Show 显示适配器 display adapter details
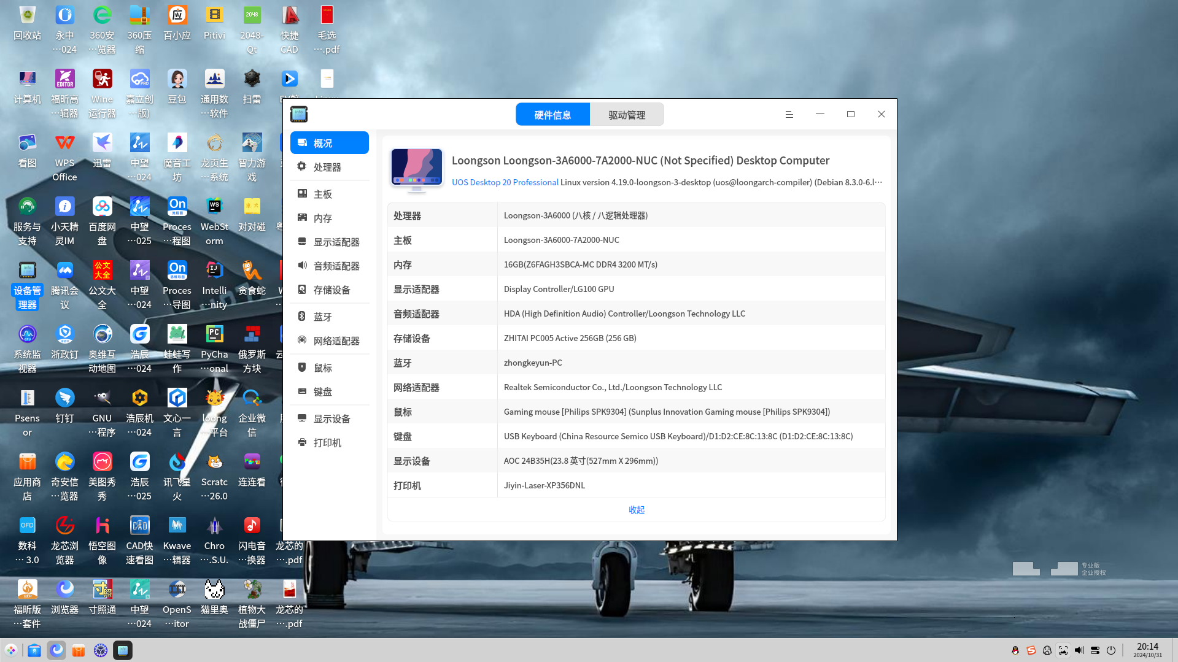Screen dimensions: 1178x662 point(336,242)
